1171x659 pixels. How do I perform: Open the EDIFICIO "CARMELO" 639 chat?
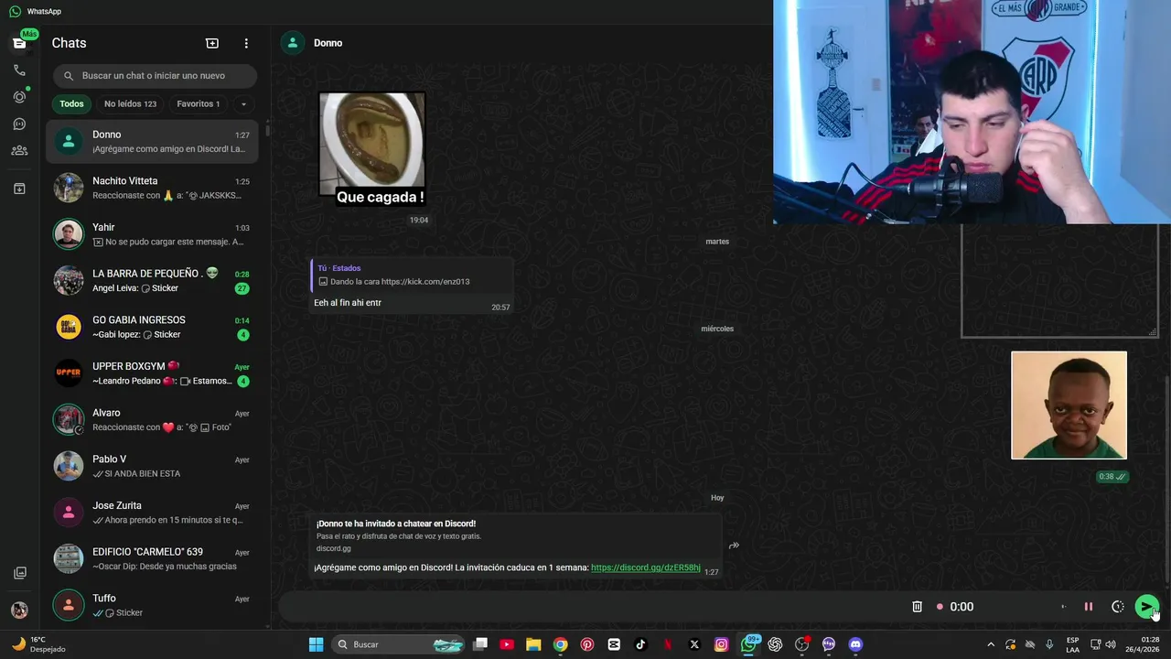(x=152, y=558)
